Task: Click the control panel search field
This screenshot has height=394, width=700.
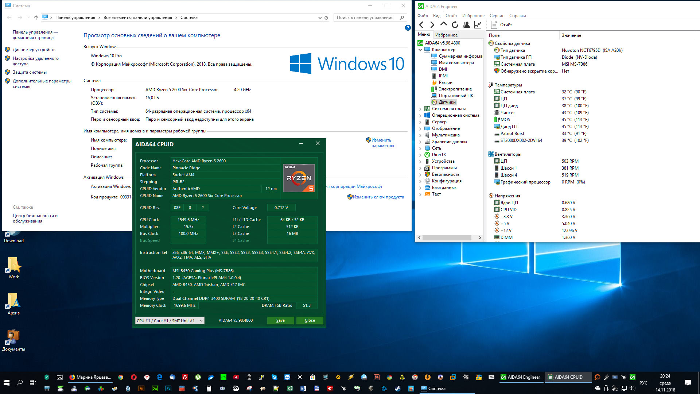Action: pyautogui.click(x=365, y=18)
